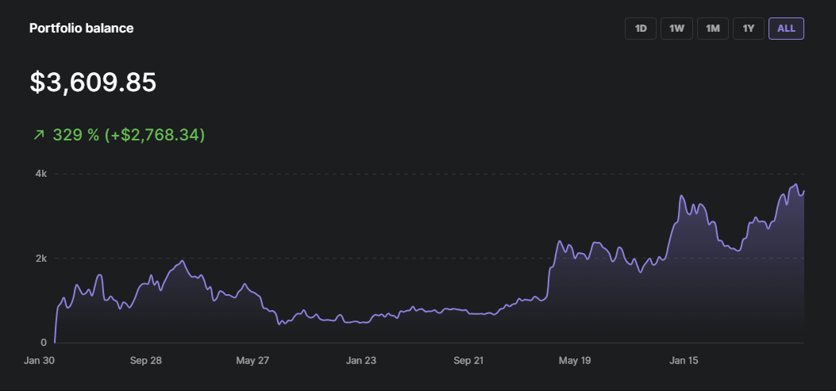This screenshot has width=836, height=391.
Task: Click the green upward trend arrow icon
Action: 38,136
